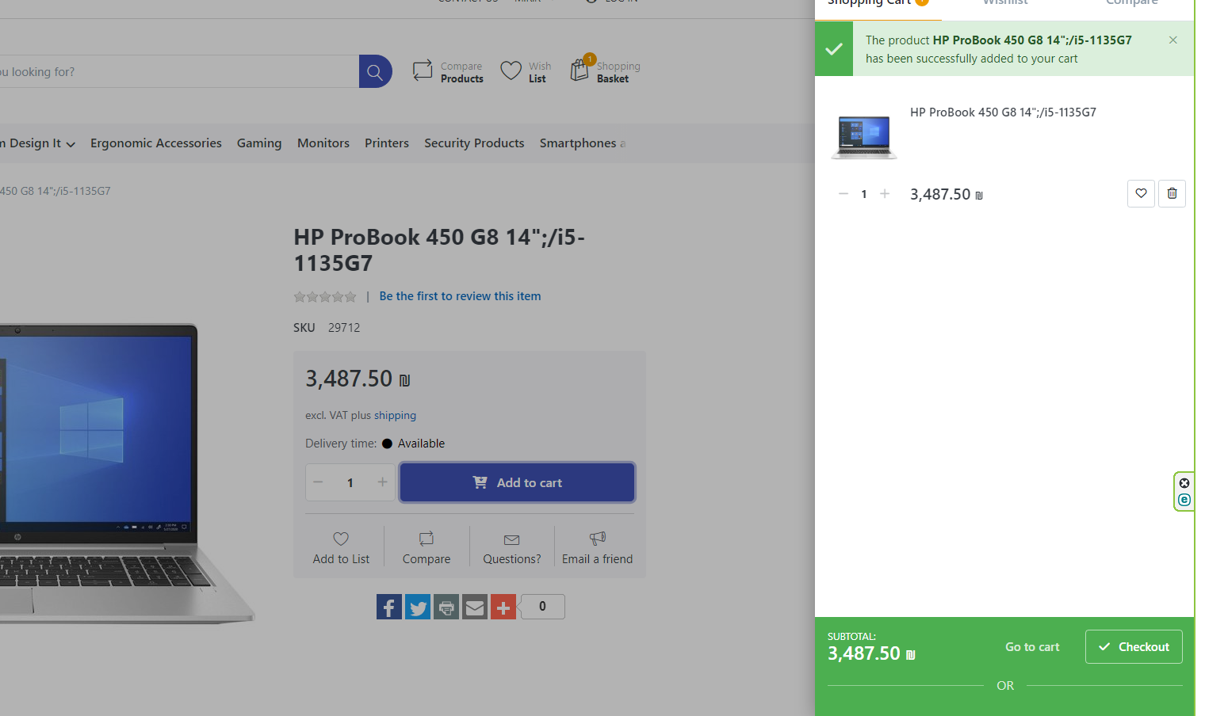
Task: Open the Gaming category menu
Action: (x=259, y=143)
